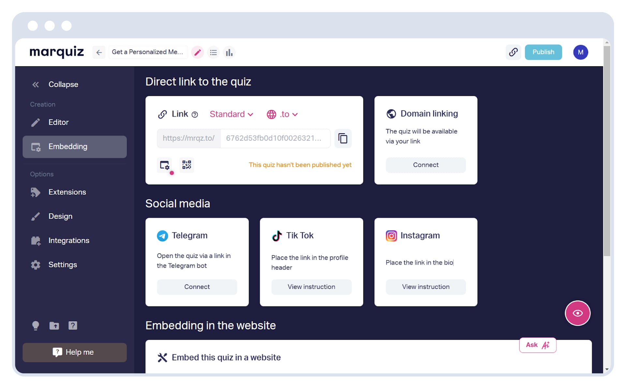This screenshot has height=385, width=626.
Task: Toggle quiz preview with the eye button
Action: click(x=577, y=313)
